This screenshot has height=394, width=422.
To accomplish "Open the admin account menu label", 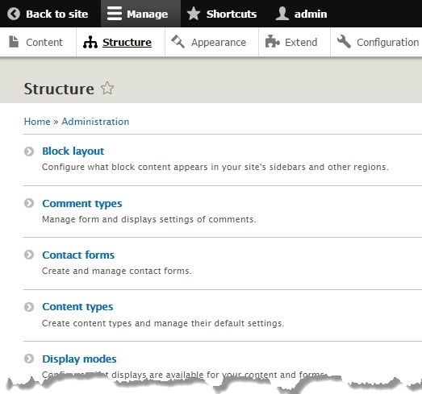I will 311,14.
